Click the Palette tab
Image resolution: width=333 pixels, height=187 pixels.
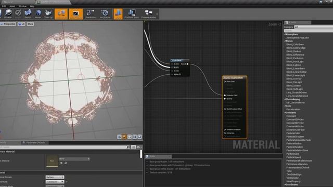[x=298, y=22]
